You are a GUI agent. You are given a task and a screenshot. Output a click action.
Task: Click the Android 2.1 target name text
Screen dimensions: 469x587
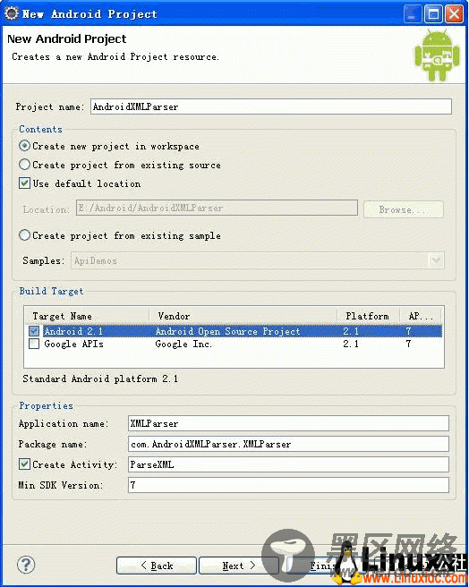coord(73,331)
